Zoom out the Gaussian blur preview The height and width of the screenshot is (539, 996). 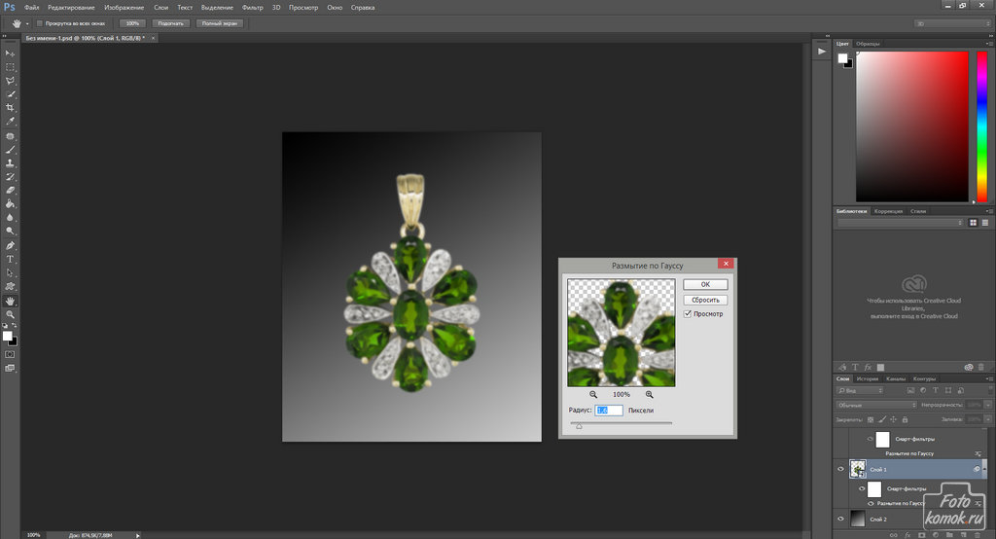coord(593,394)
